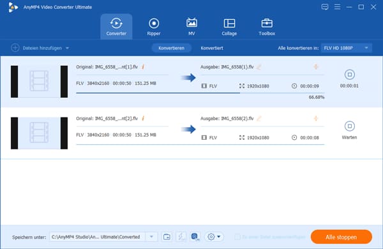Select the Konvertieren sub-tab

171,48
